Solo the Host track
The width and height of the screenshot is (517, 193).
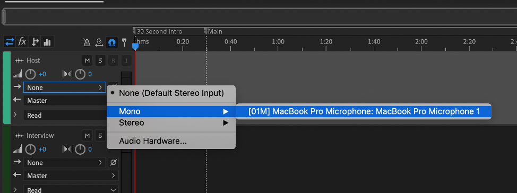tap(100, 60)
